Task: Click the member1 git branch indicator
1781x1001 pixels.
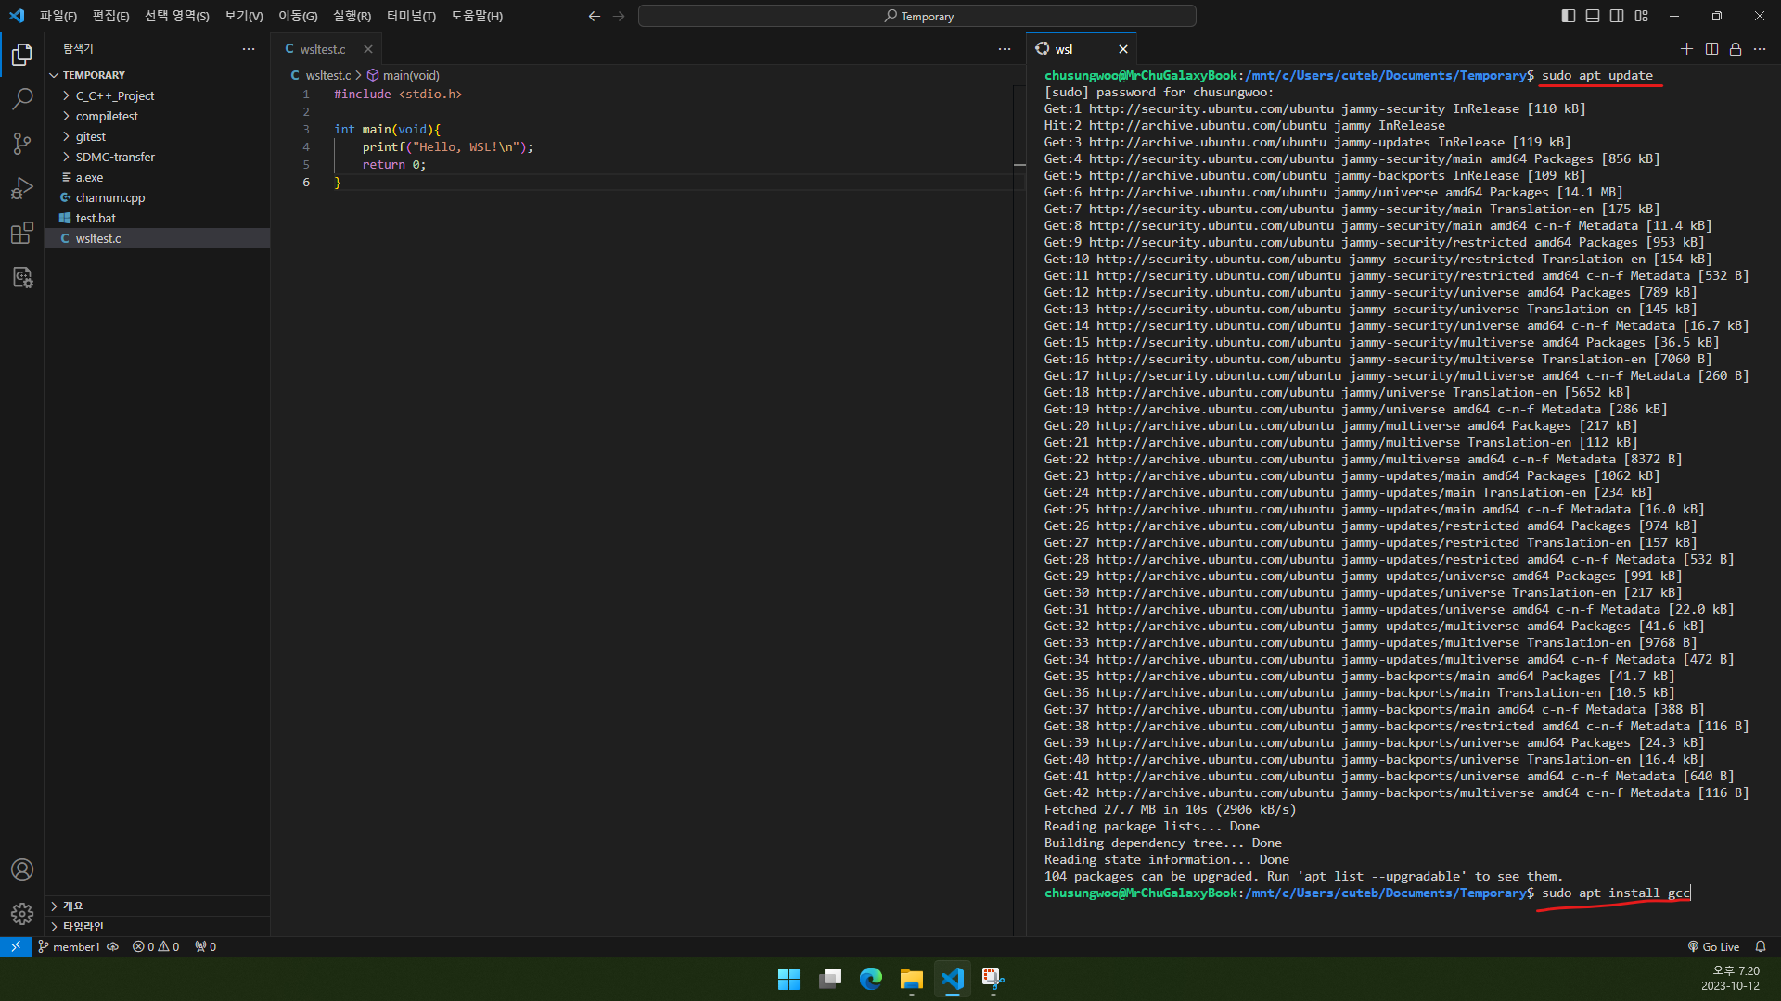Action: click(x=69, y=946)
